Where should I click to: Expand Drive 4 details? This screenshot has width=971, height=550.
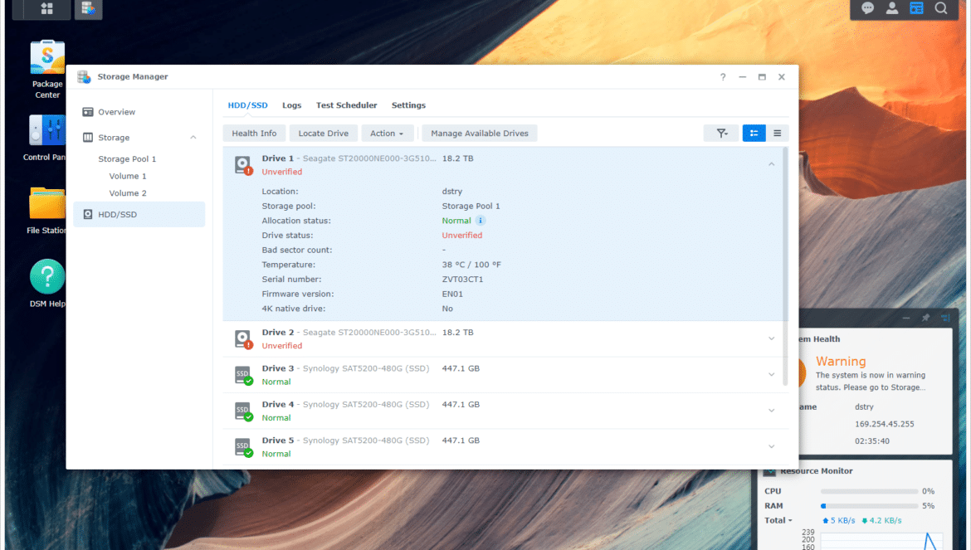coord(771,410)
